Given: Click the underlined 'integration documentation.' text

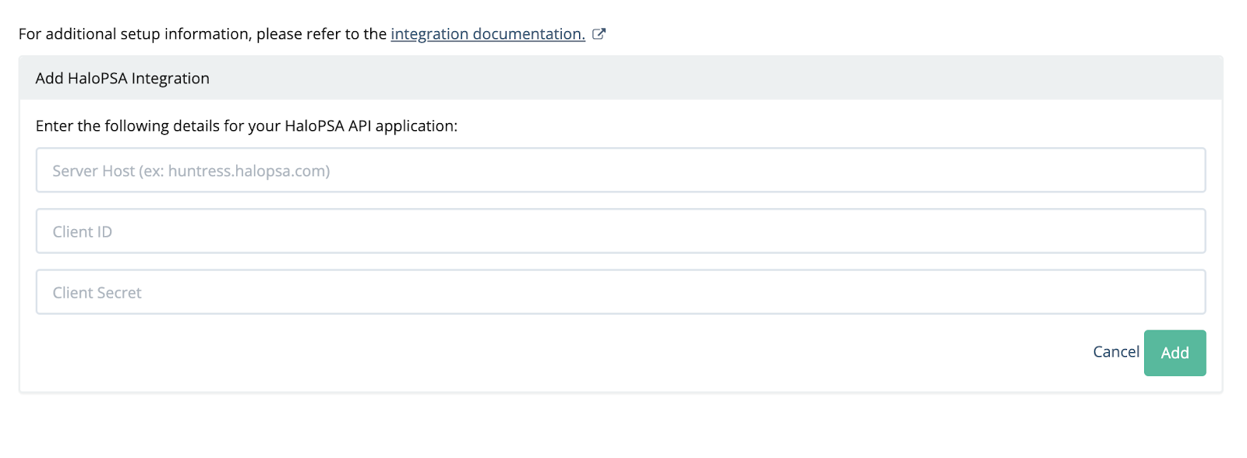Looking at the screenshot, I should point(488,34).
